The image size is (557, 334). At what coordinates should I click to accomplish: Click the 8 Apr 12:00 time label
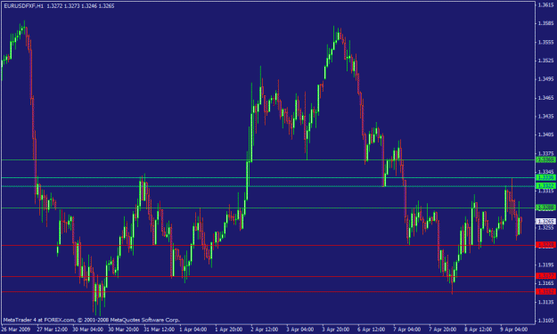[479, 330]
